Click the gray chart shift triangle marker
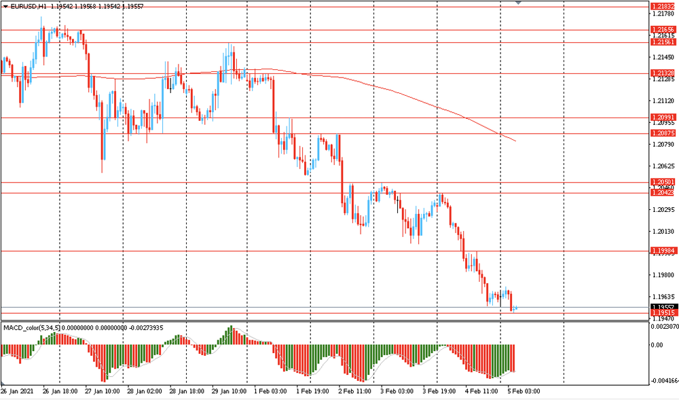 pos(519,3)
